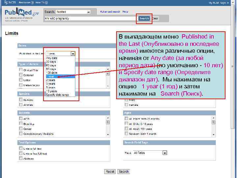Check the AIDS subset checkbox
This screenshot has width=237, height=178.
point(21,118)
